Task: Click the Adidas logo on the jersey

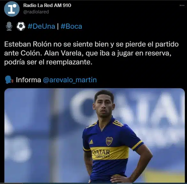Action: click(91, 142)
